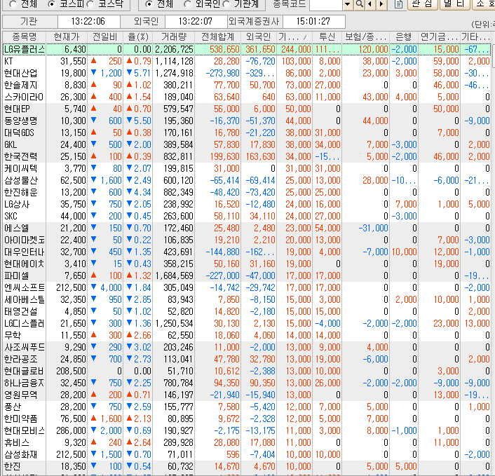Click 현대모비스 price 286,000
The width and height of the screenshot is (495, 476).
71,431
